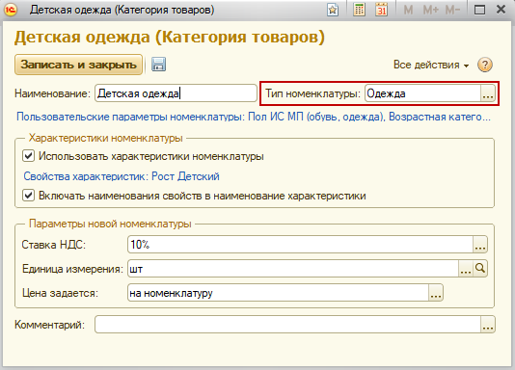515x370 pixels.
Task: Open the calculator icon in title bar
Action: point(359,10)
